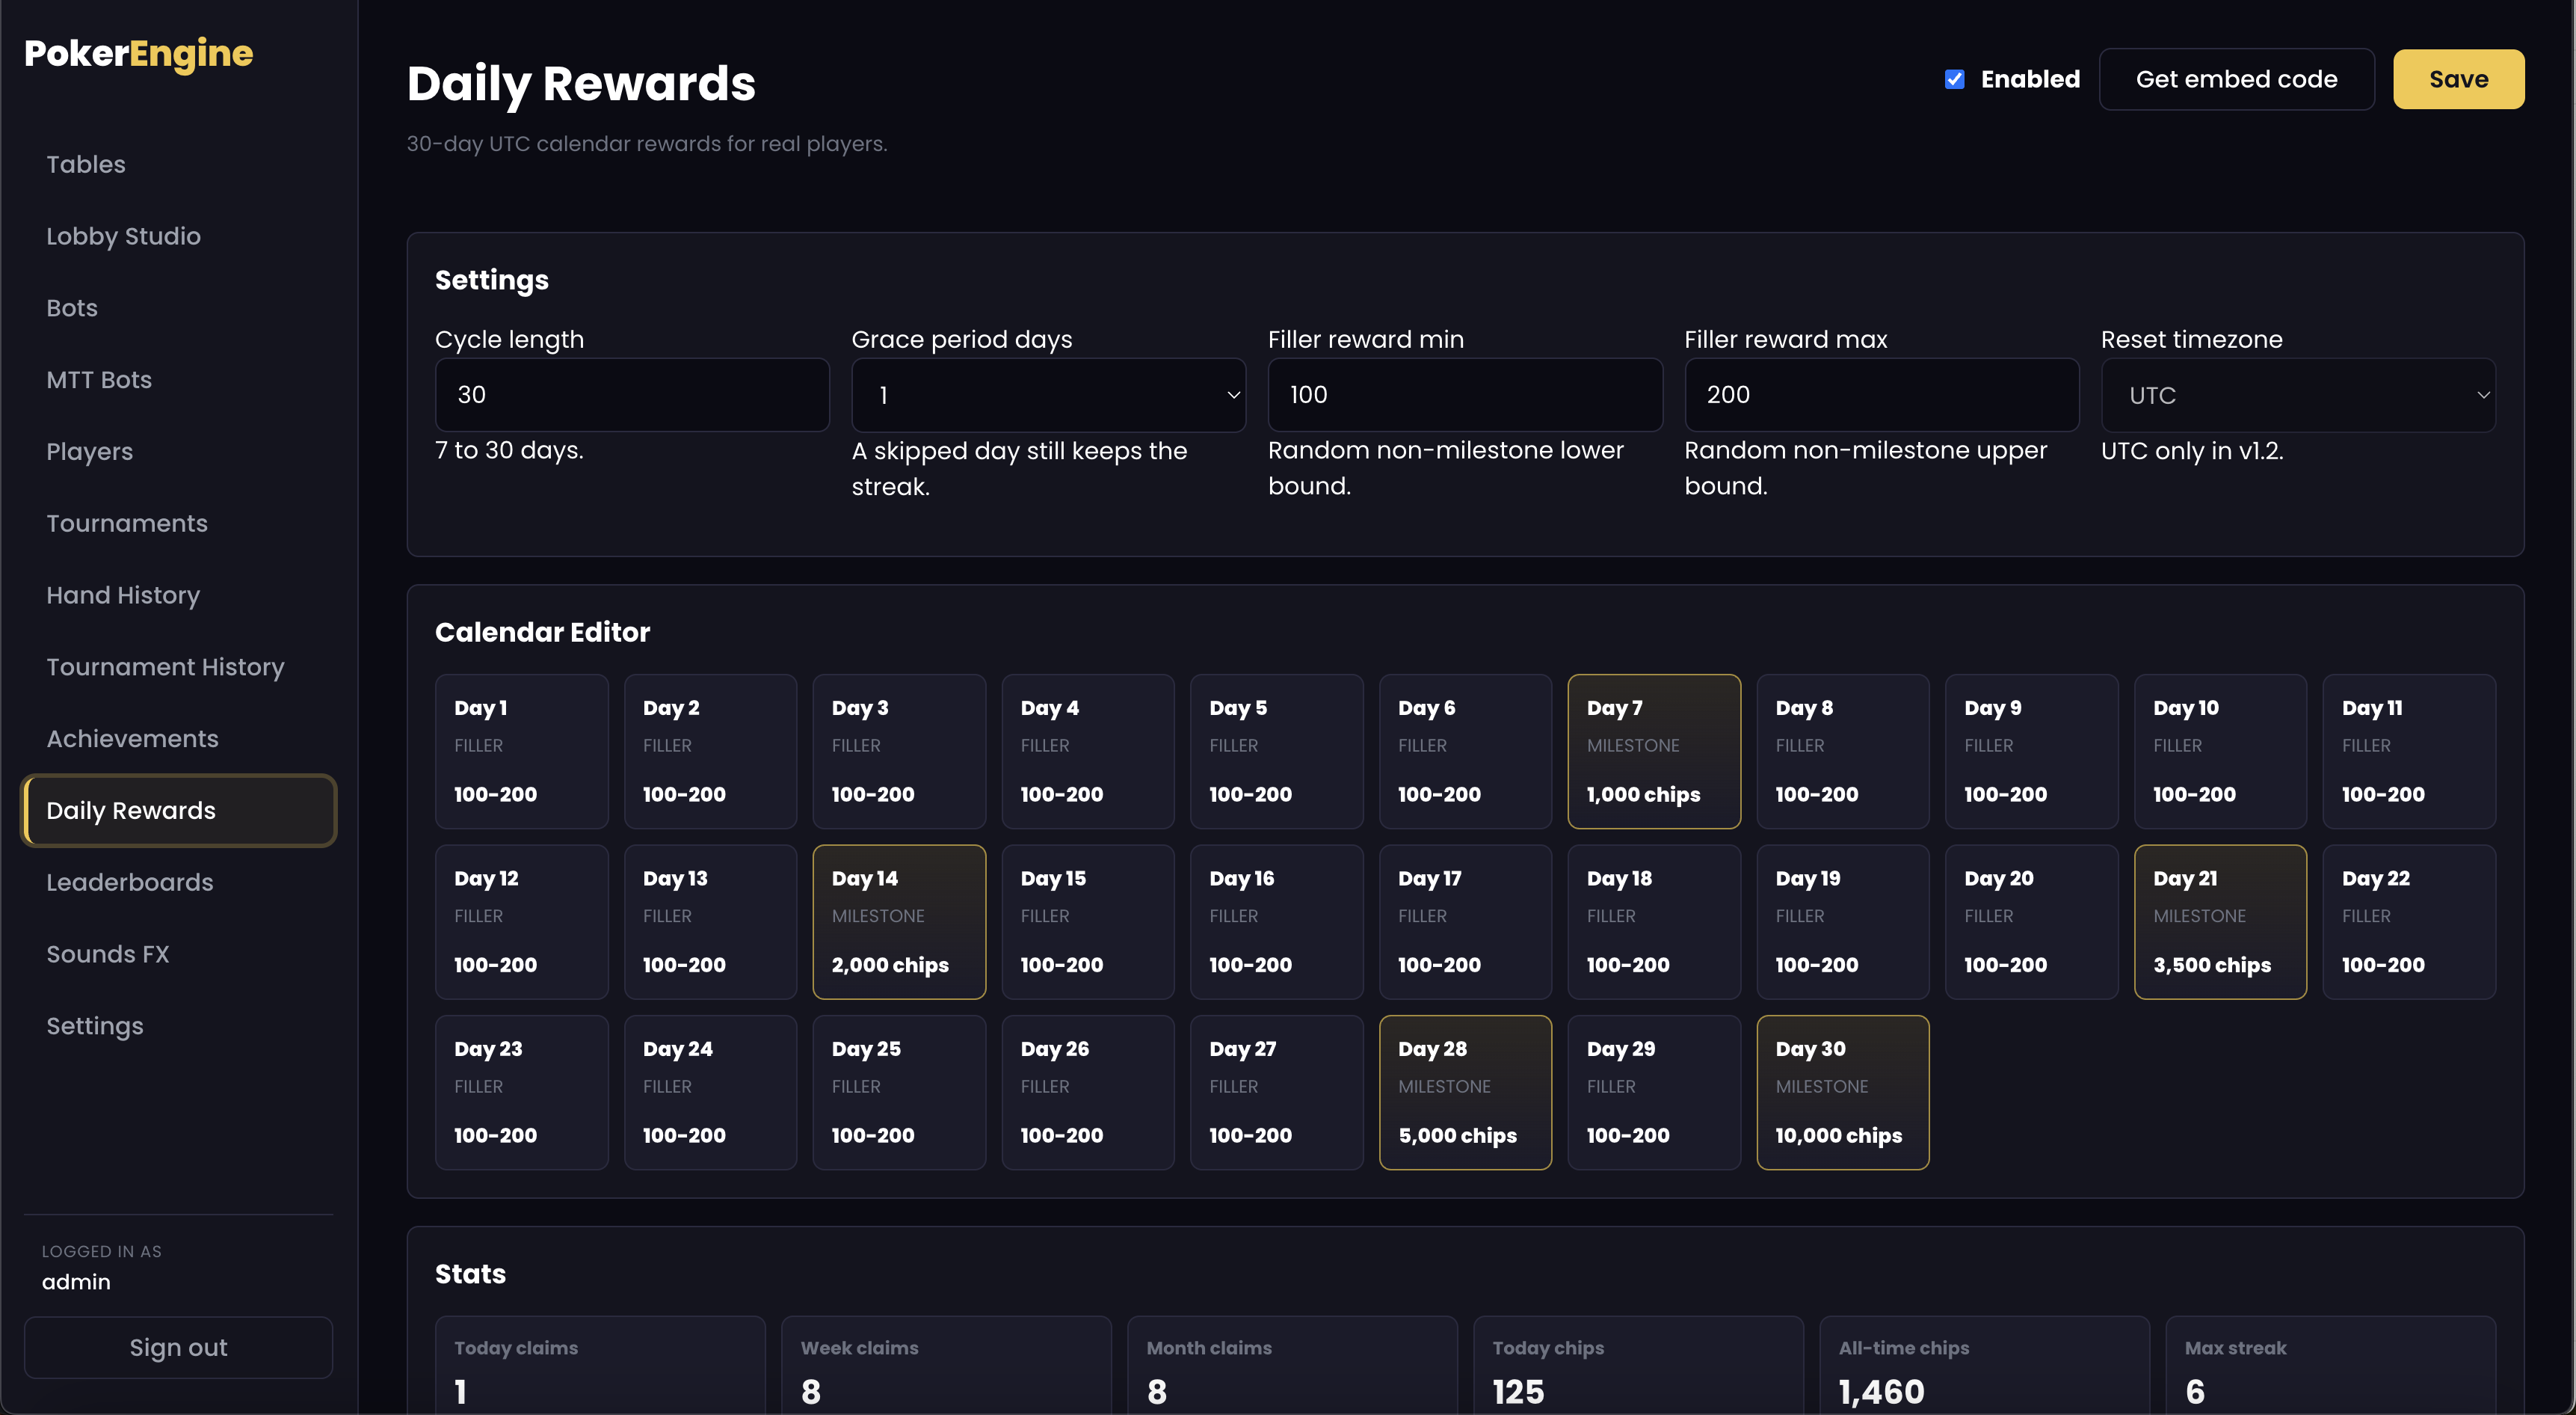Edit the Day 7 milestone card
Image resolution: width=2576 pixels, height=1415 pixels.
click(x=1654, y=752)
